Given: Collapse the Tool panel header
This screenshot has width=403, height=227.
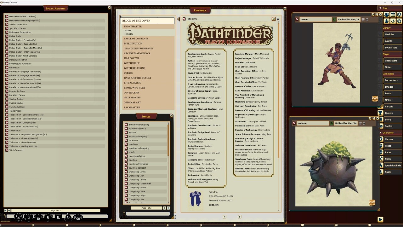Looking at the screenshot, I should (x=380, y=8).
